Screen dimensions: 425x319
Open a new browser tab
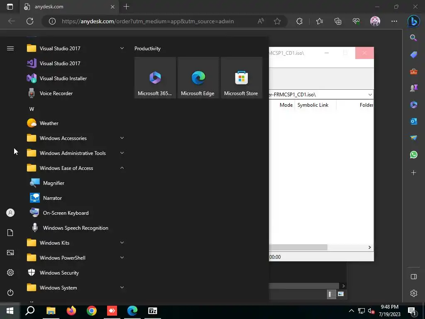point(126,7)
